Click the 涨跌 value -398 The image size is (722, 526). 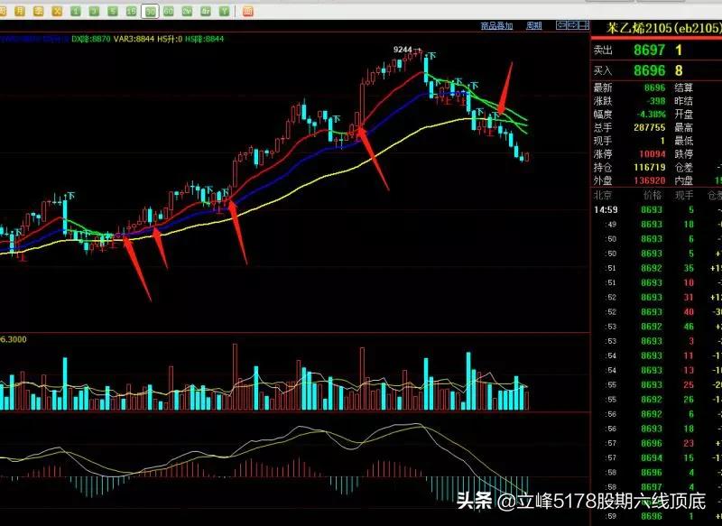pyautogui.click(x=655, y=101)
